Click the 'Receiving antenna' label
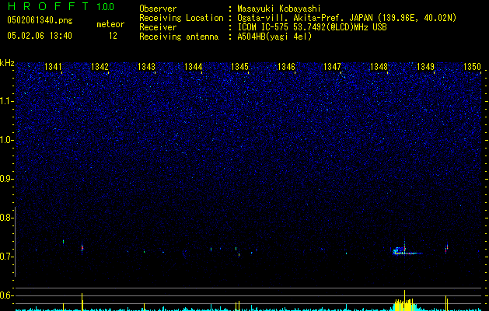The width and height of the screenshot is (489, 311). 179,37
